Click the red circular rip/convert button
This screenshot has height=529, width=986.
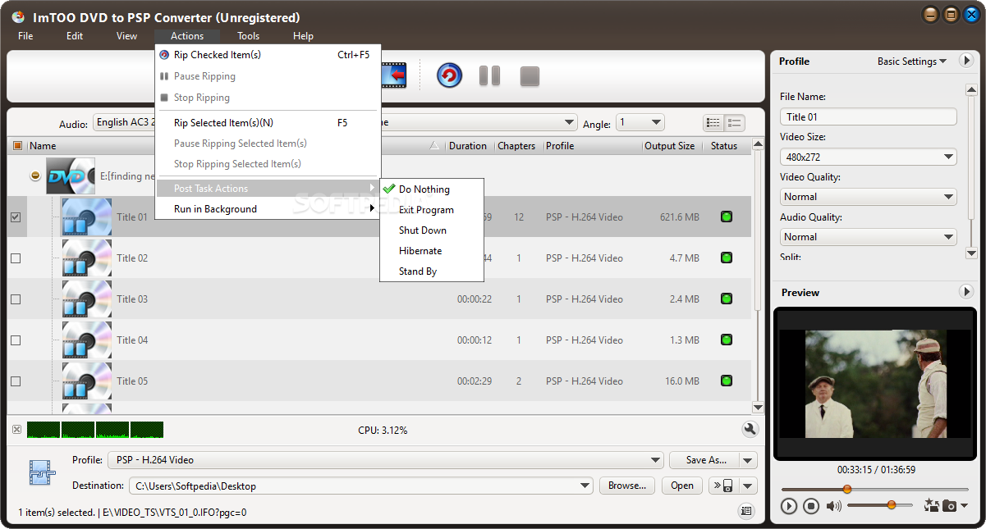449,75
